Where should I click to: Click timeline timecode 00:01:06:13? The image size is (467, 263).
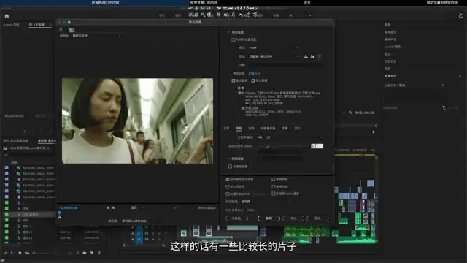[364, 113]
